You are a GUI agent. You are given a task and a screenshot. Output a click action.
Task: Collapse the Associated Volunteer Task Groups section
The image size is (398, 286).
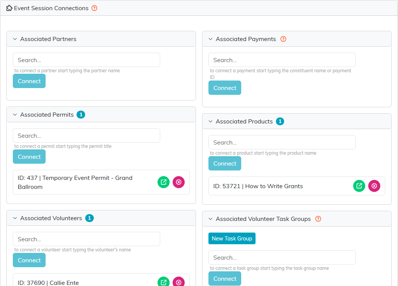pyautogui.click(x=210, y=219)
